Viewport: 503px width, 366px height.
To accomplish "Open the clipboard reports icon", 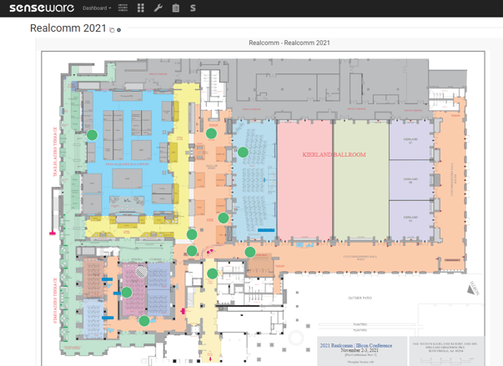I will tap(175, 8).
